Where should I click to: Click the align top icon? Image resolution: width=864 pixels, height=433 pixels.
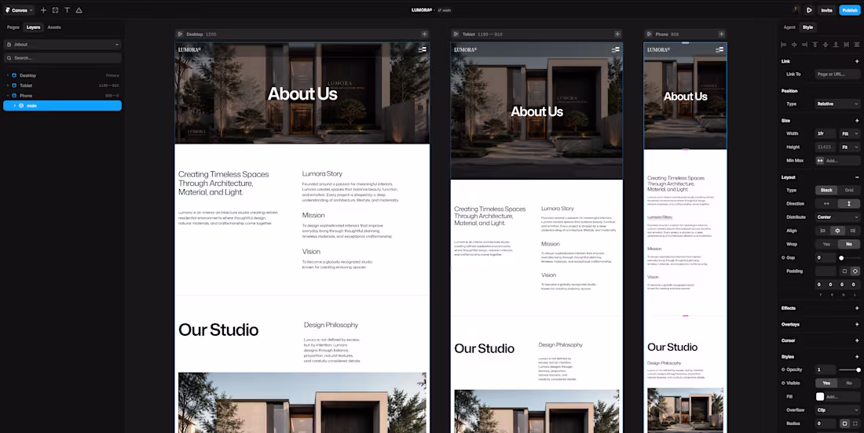815,45
